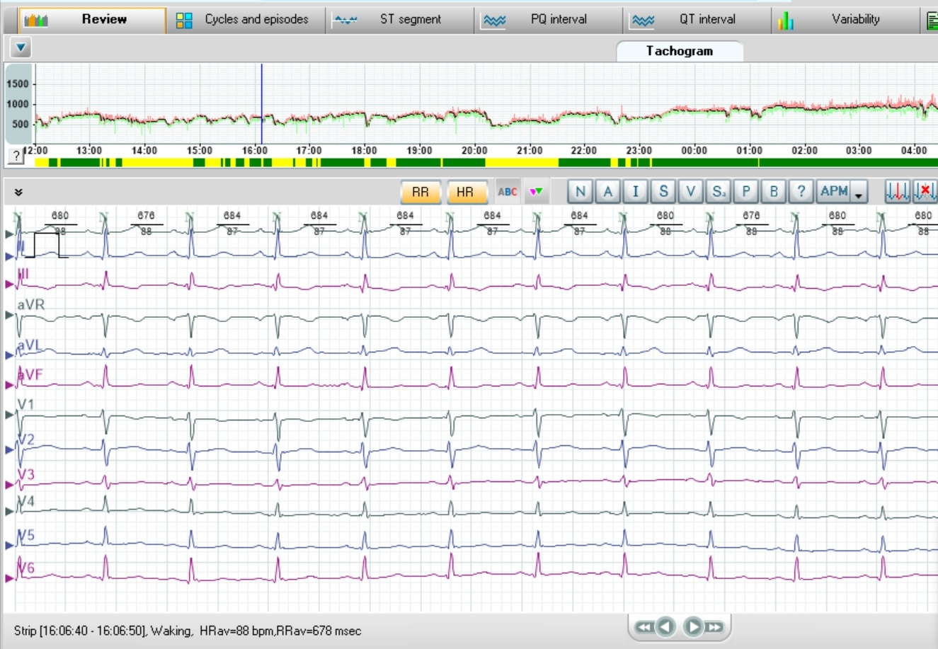Click the V6 lead label
This screenshot has width=938, height=649.
26,568
